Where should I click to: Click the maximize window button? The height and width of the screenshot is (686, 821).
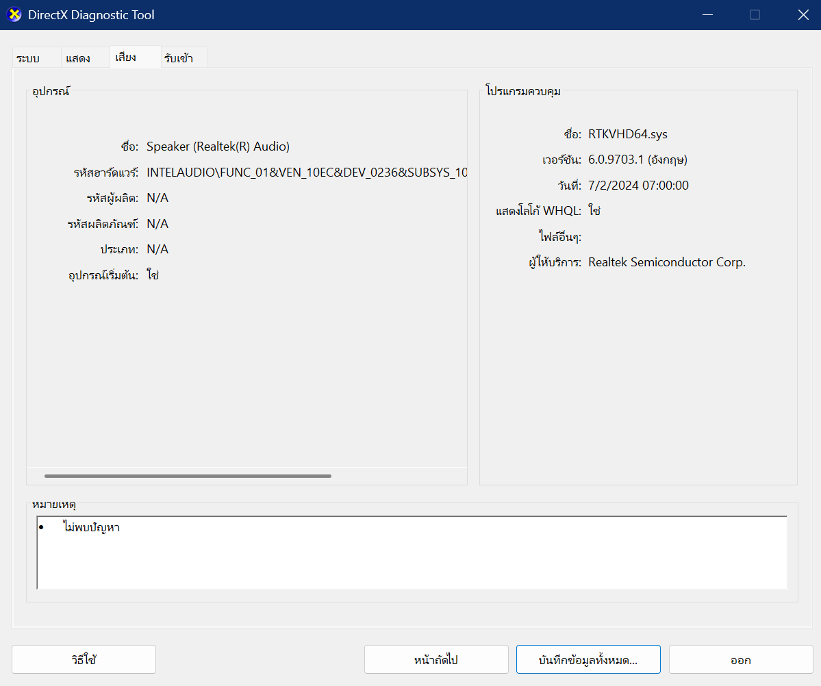[x=755, y=15]
